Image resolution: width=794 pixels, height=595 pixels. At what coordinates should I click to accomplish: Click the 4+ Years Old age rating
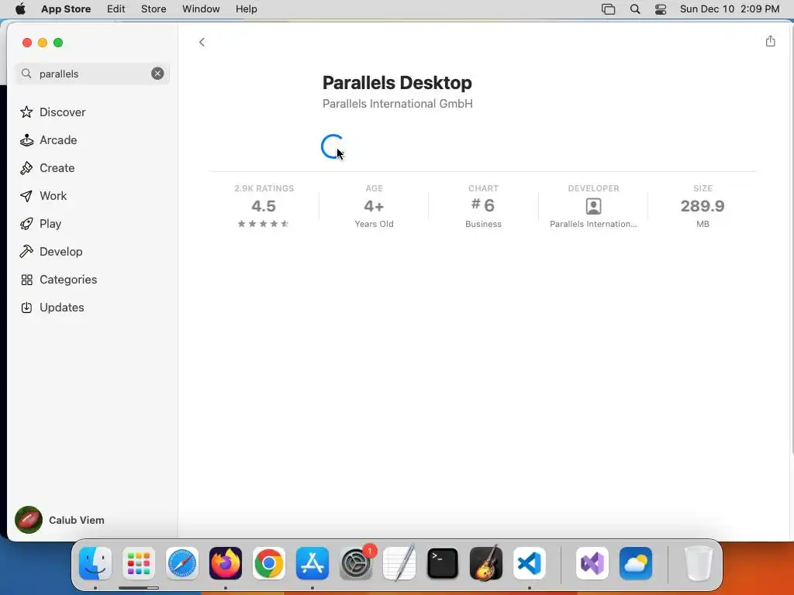tap(374, 206)
